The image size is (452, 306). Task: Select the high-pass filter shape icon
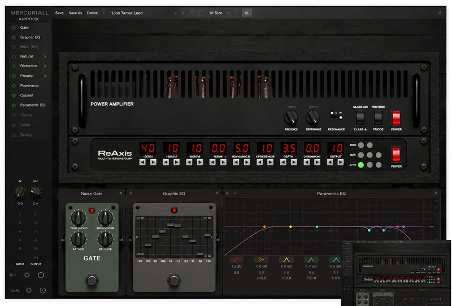[236, 260]
